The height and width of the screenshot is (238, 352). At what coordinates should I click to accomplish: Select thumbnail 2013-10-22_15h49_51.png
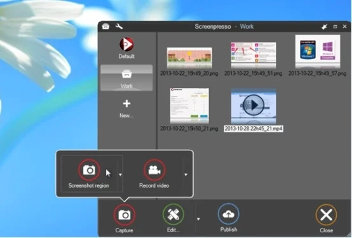254,55
